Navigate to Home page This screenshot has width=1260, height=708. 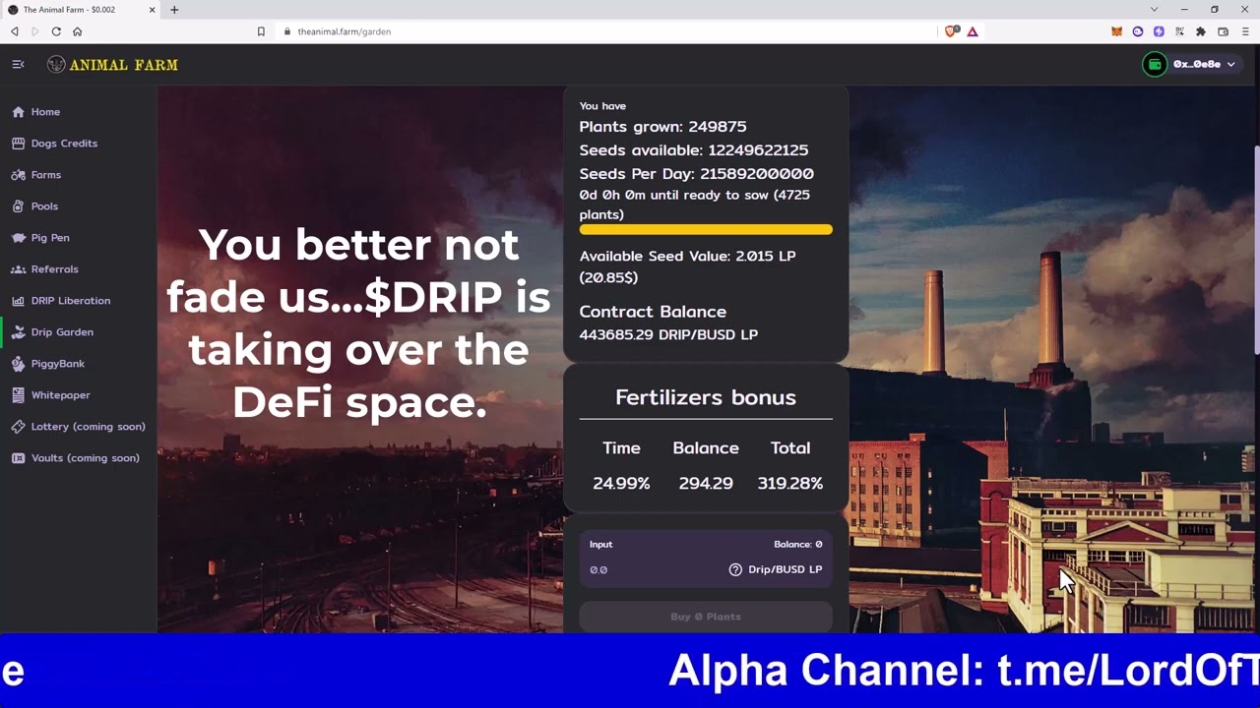coord(45,112)
